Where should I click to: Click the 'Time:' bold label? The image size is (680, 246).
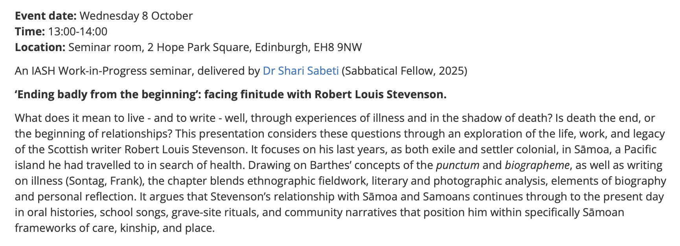point(30,31)
